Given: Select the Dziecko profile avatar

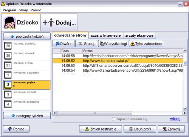Looking at the screenshot, I should pos(10,23).
